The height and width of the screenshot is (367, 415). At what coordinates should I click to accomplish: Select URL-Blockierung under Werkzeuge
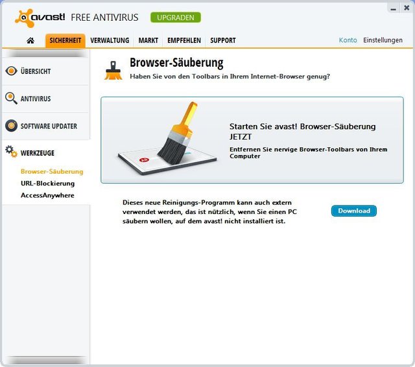[x=47, y=184]
